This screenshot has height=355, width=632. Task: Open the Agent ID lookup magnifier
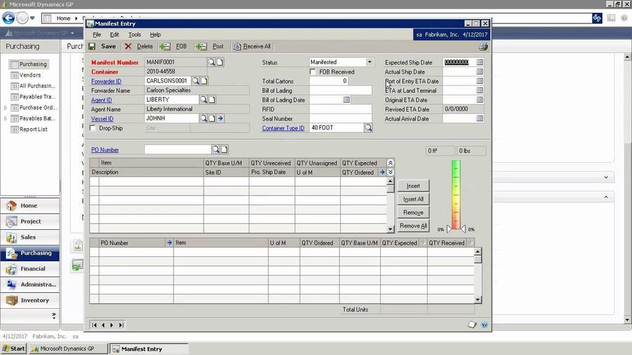pyautogui.click(x=203, y=99)
